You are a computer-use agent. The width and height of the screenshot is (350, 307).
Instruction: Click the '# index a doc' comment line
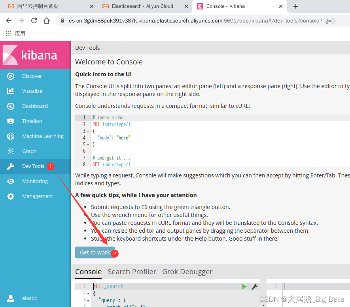[108, 118]
